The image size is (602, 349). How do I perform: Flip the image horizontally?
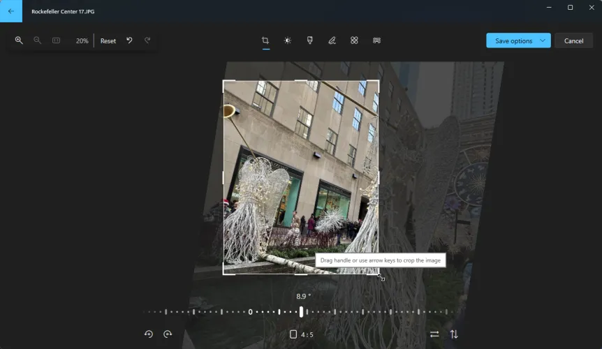tap(434, 334)
